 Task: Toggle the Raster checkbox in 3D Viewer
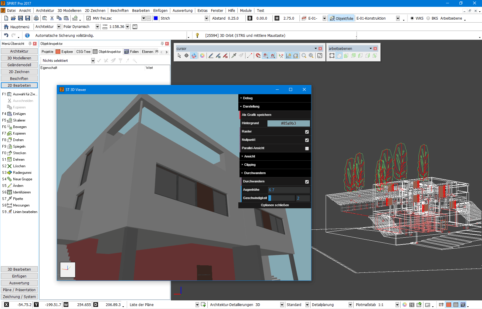(x=307, y=132)
